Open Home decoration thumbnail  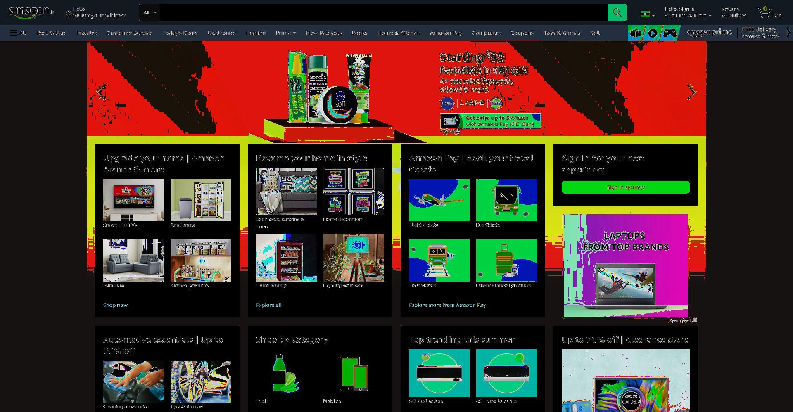pyautogui.click(x=354, y=192)
